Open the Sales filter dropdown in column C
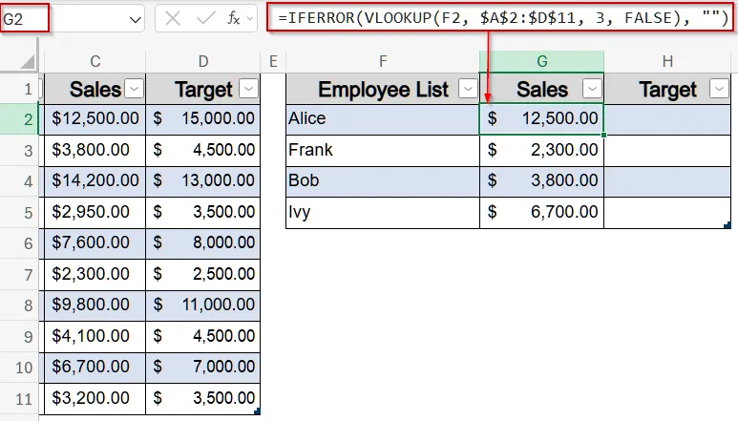 (x=135, y=89)
